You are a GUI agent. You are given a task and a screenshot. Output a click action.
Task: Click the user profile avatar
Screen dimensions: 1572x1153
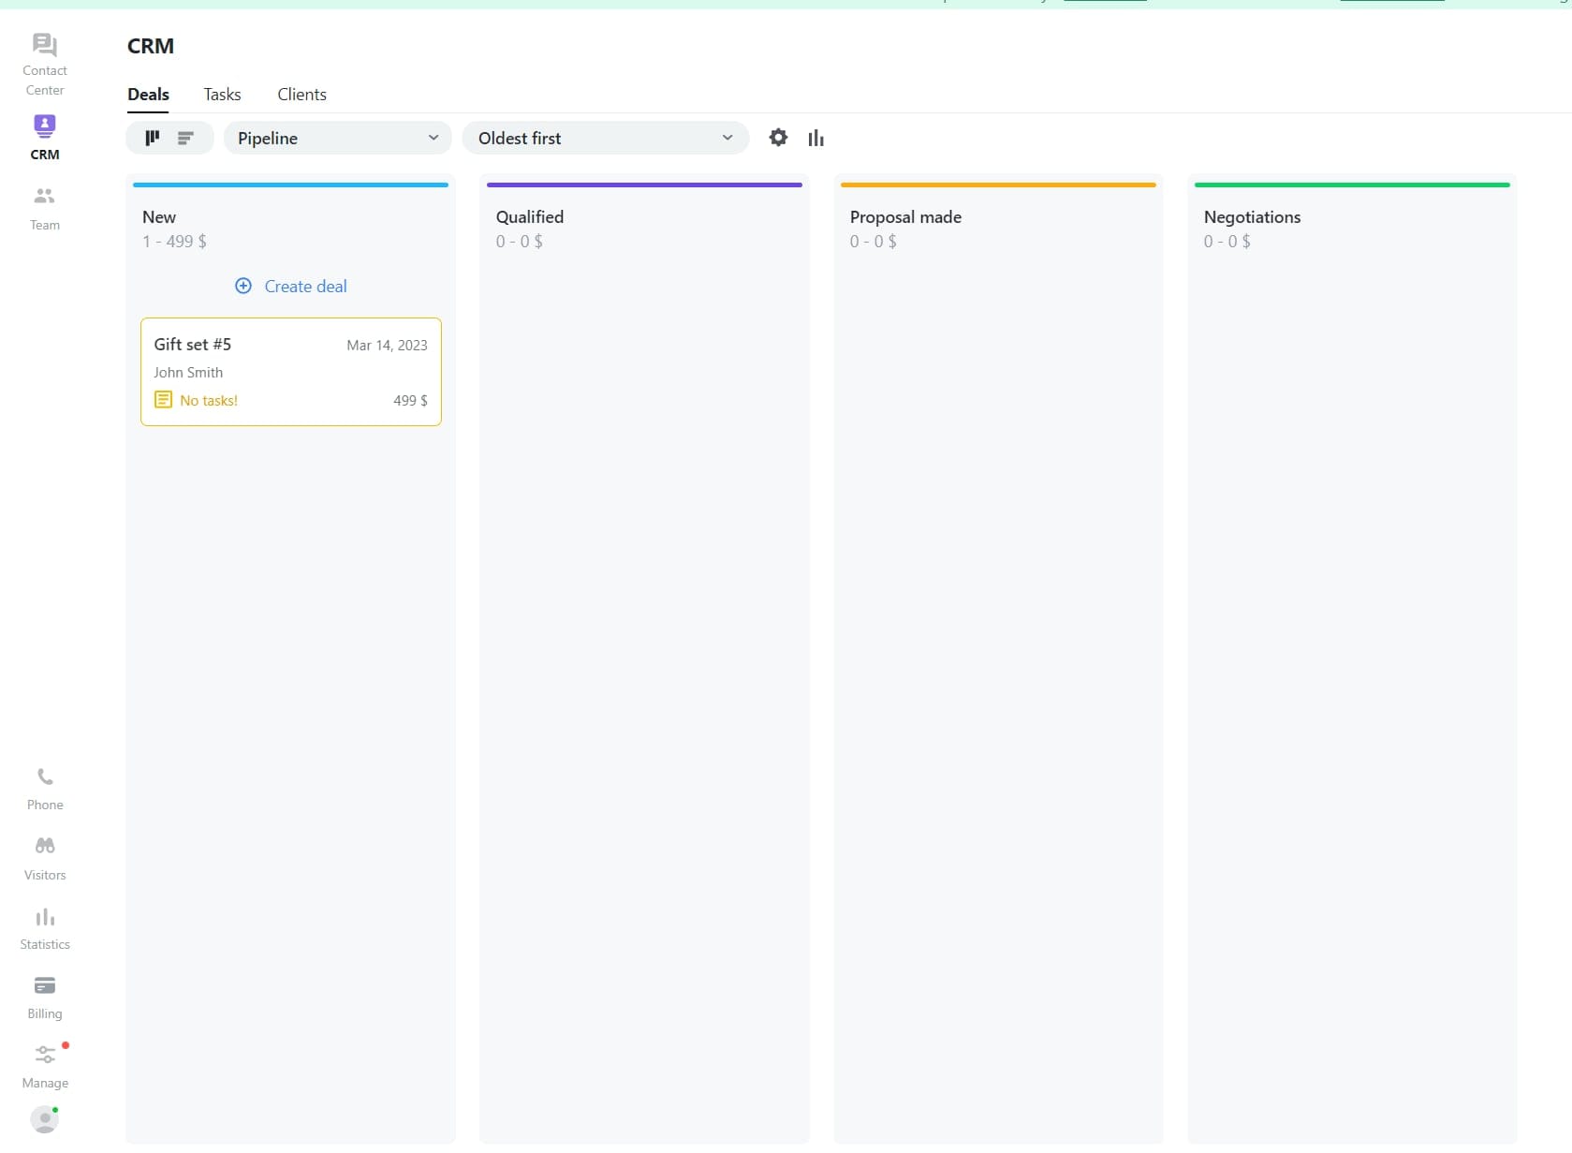(44, 1119)
